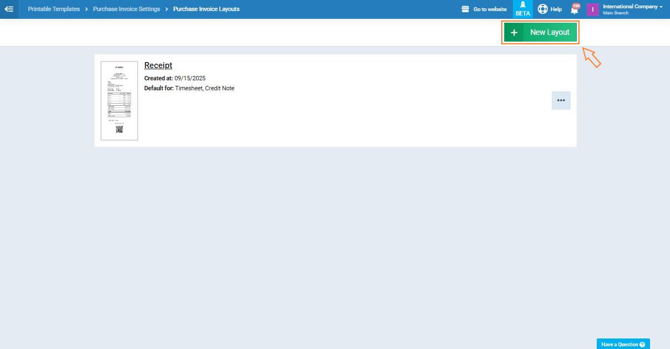Click the sidebar menu toggle icon
This screenshot has height=349, width=670.
tap(9, 9)
